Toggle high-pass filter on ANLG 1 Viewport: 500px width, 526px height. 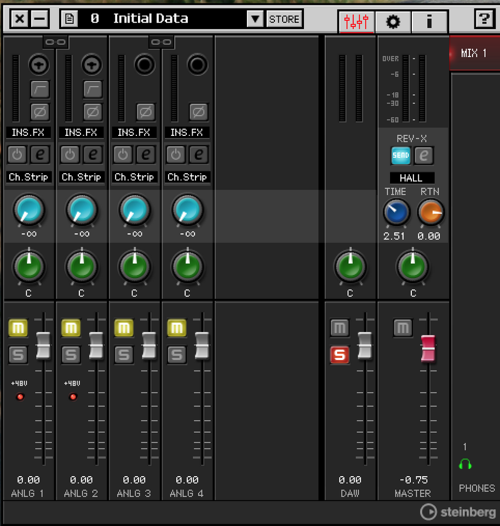pos(39,89)
